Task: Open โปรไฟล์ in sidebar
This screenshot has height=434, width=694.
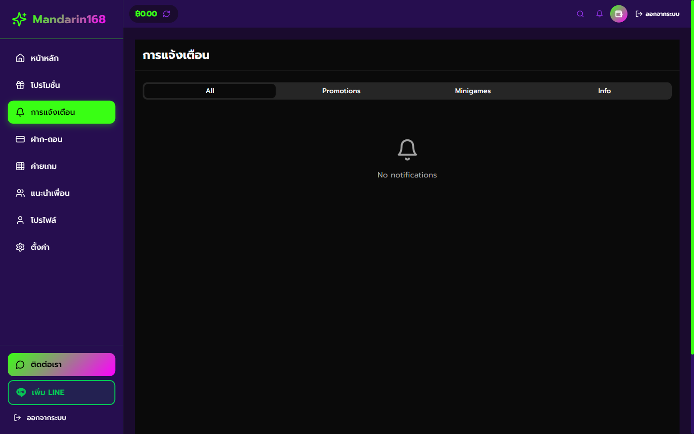Action: pos(62,220)
